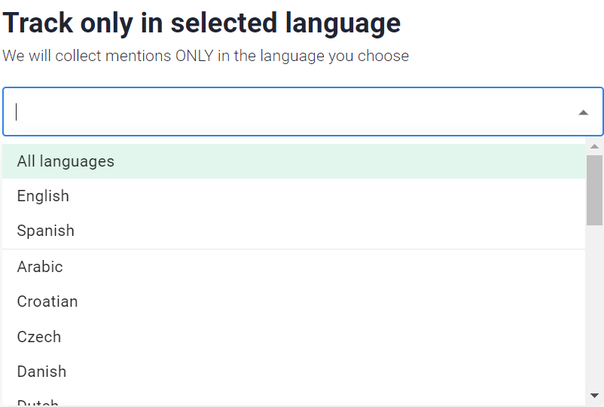The width and height of the screenshot is (604, 407).
Task: Collapse the language dropdown using caret arrow
Action: [583, 112]
